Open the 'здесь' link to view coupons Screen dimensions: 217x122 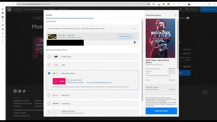coord(78,28)
